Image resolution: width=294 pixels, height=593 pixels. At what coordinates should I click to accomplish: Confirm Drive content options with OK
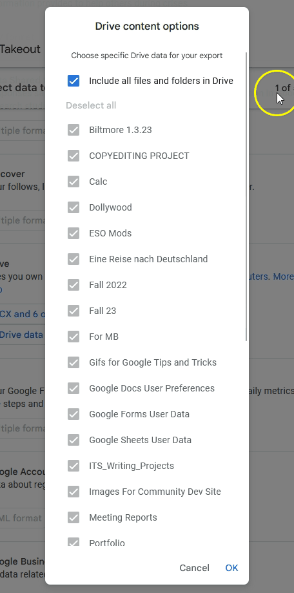coord(231,568)
